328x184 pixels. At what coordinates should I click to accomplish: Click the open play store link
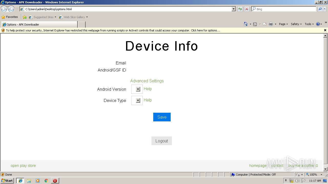[23, 166]
